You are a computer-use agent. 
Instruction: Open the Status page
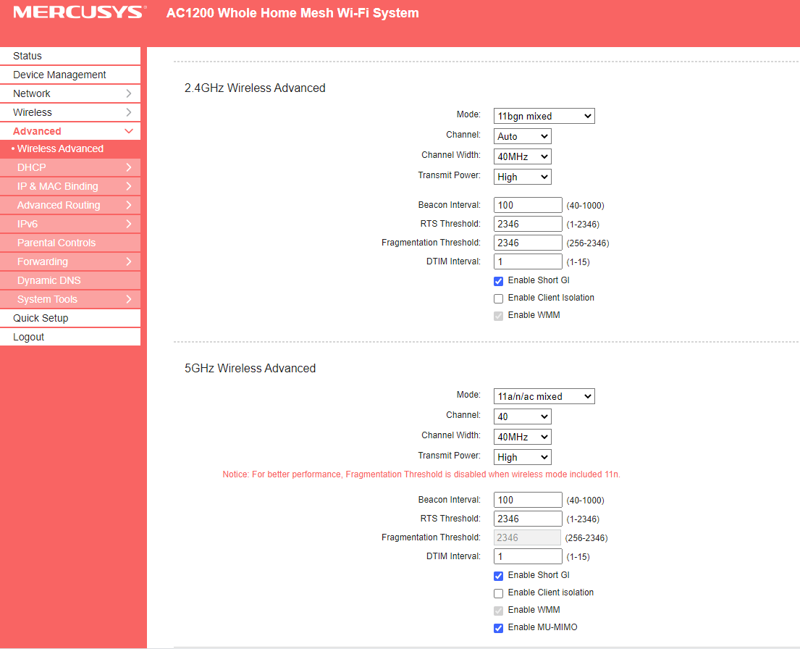[70, 56]
